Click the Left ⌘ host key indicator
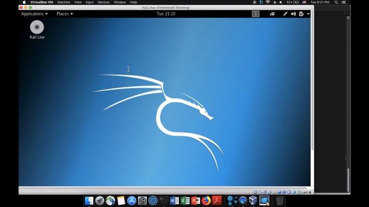This screenshot has height=207, width=369. click(x=306, y=192)
